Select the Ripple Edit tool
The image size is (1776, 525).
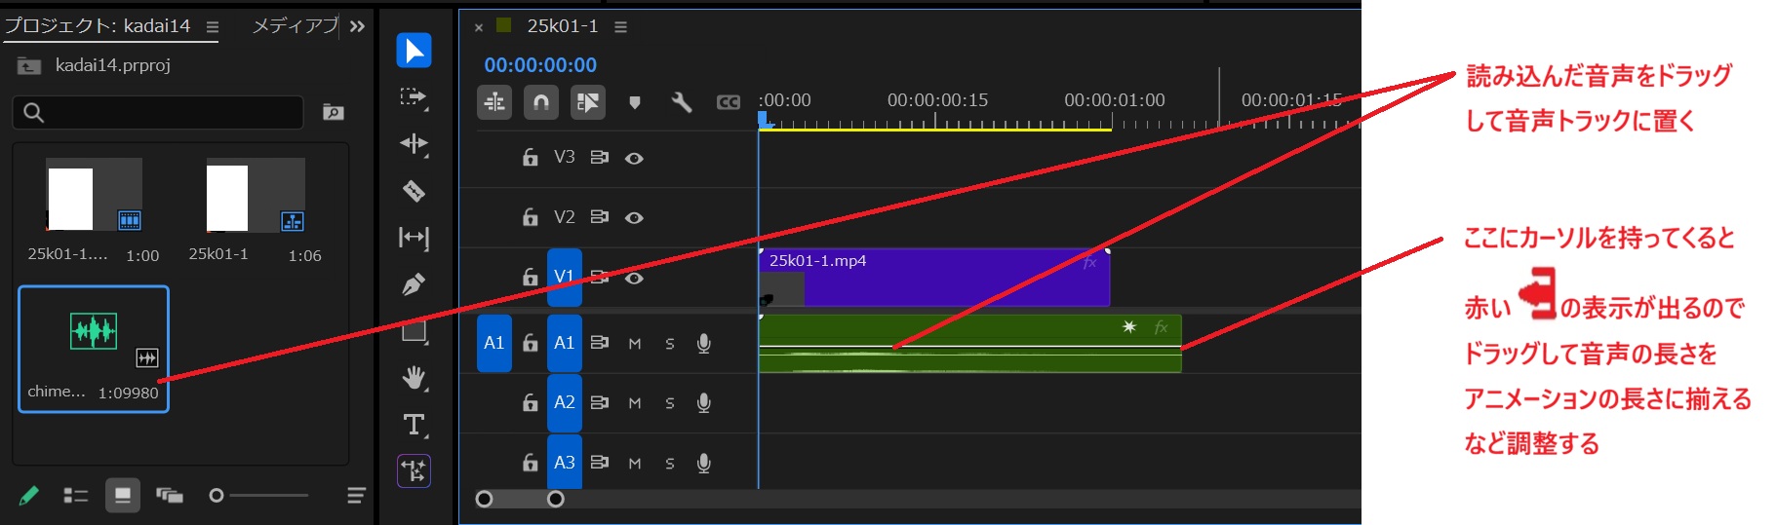[414, 144]
